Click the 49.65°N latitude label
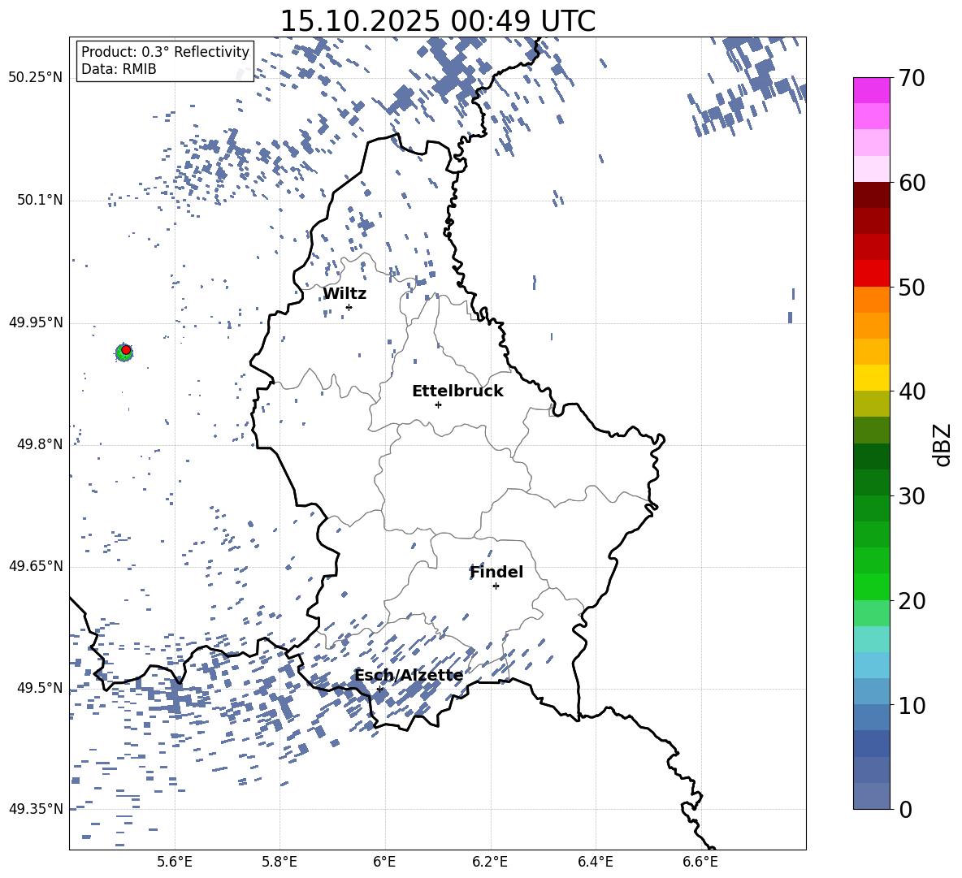962x878 pixels. [36, 567]
